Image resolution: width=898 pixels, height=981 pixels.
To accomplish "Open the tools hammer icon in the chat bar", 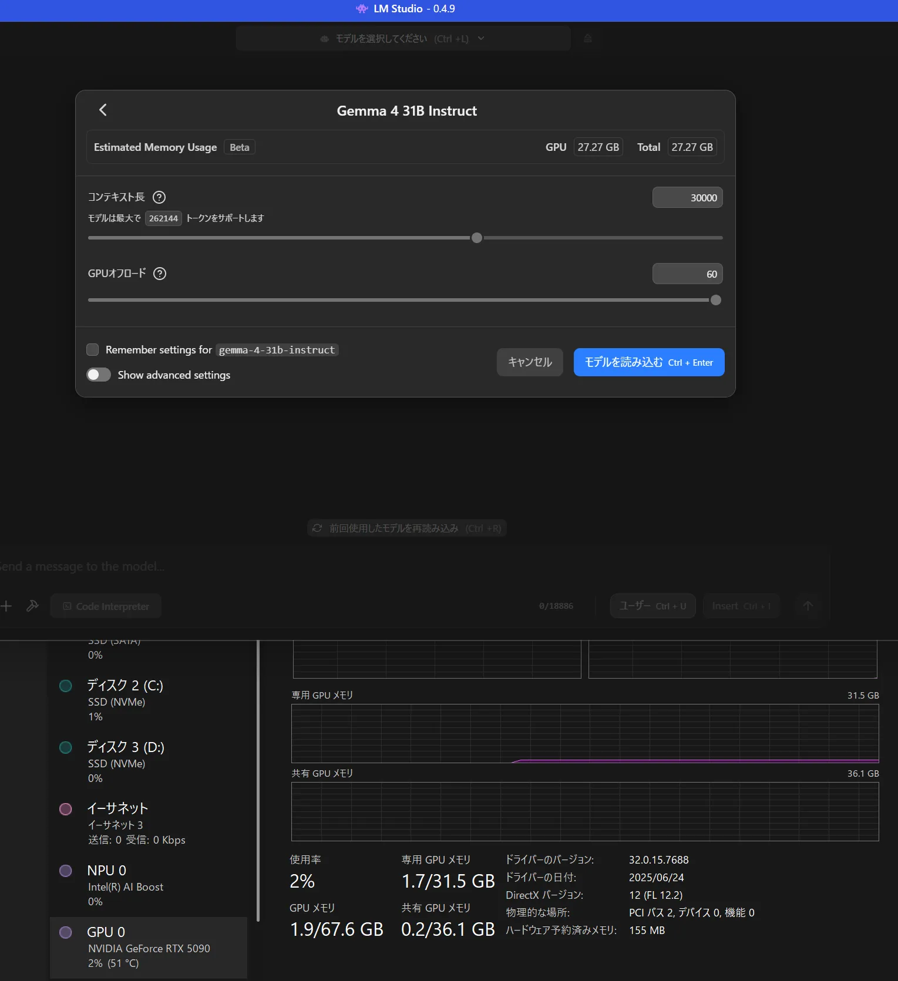I will pyautogui.click(x=33, y=606).
